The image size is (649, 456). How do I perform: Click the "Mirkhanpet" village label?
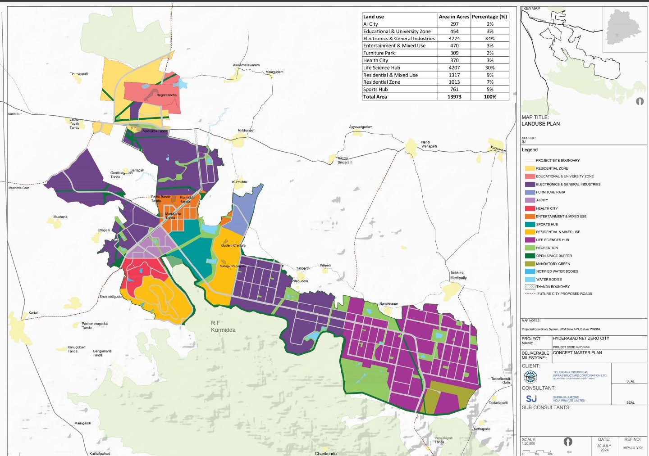point(246,131)
